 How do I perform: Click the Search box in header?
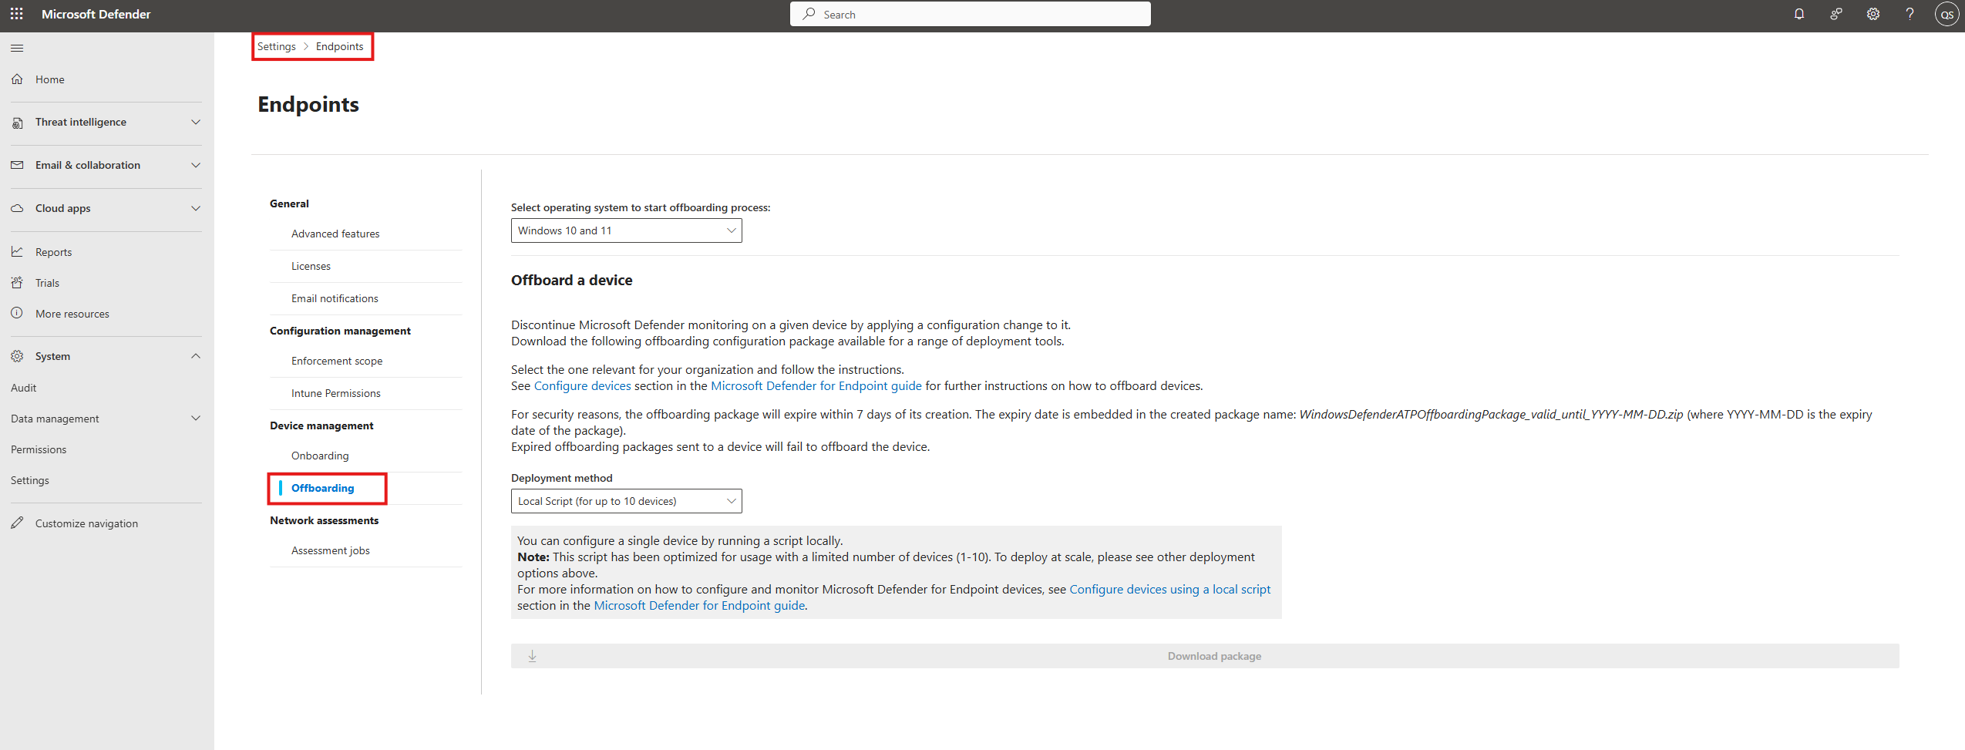[970, 14]
